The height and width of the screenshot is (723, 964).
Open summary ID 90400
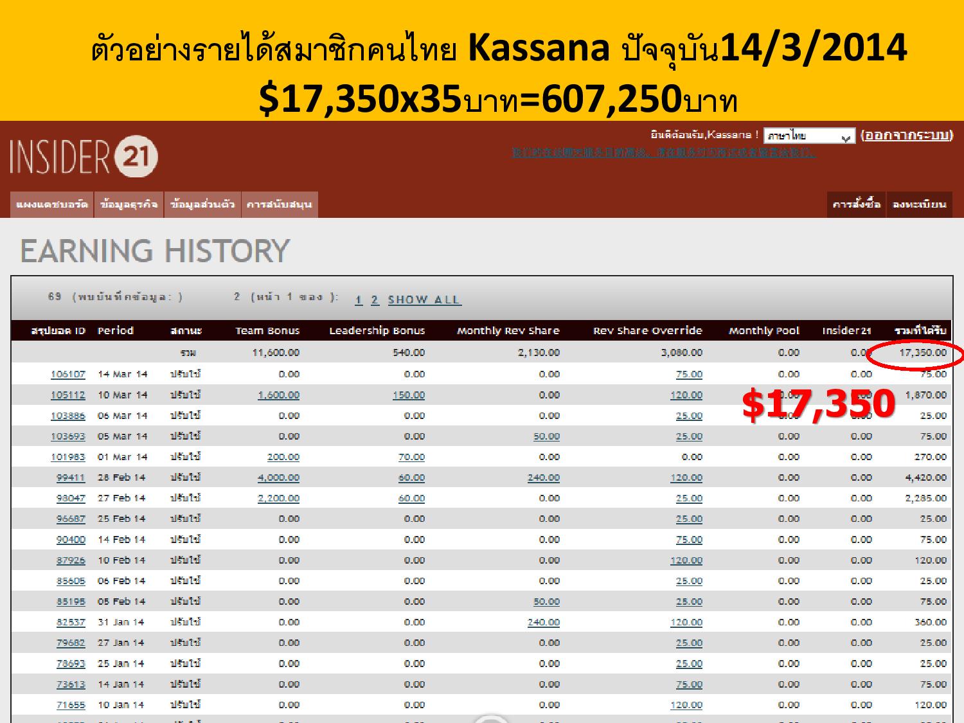pos(71,539)
